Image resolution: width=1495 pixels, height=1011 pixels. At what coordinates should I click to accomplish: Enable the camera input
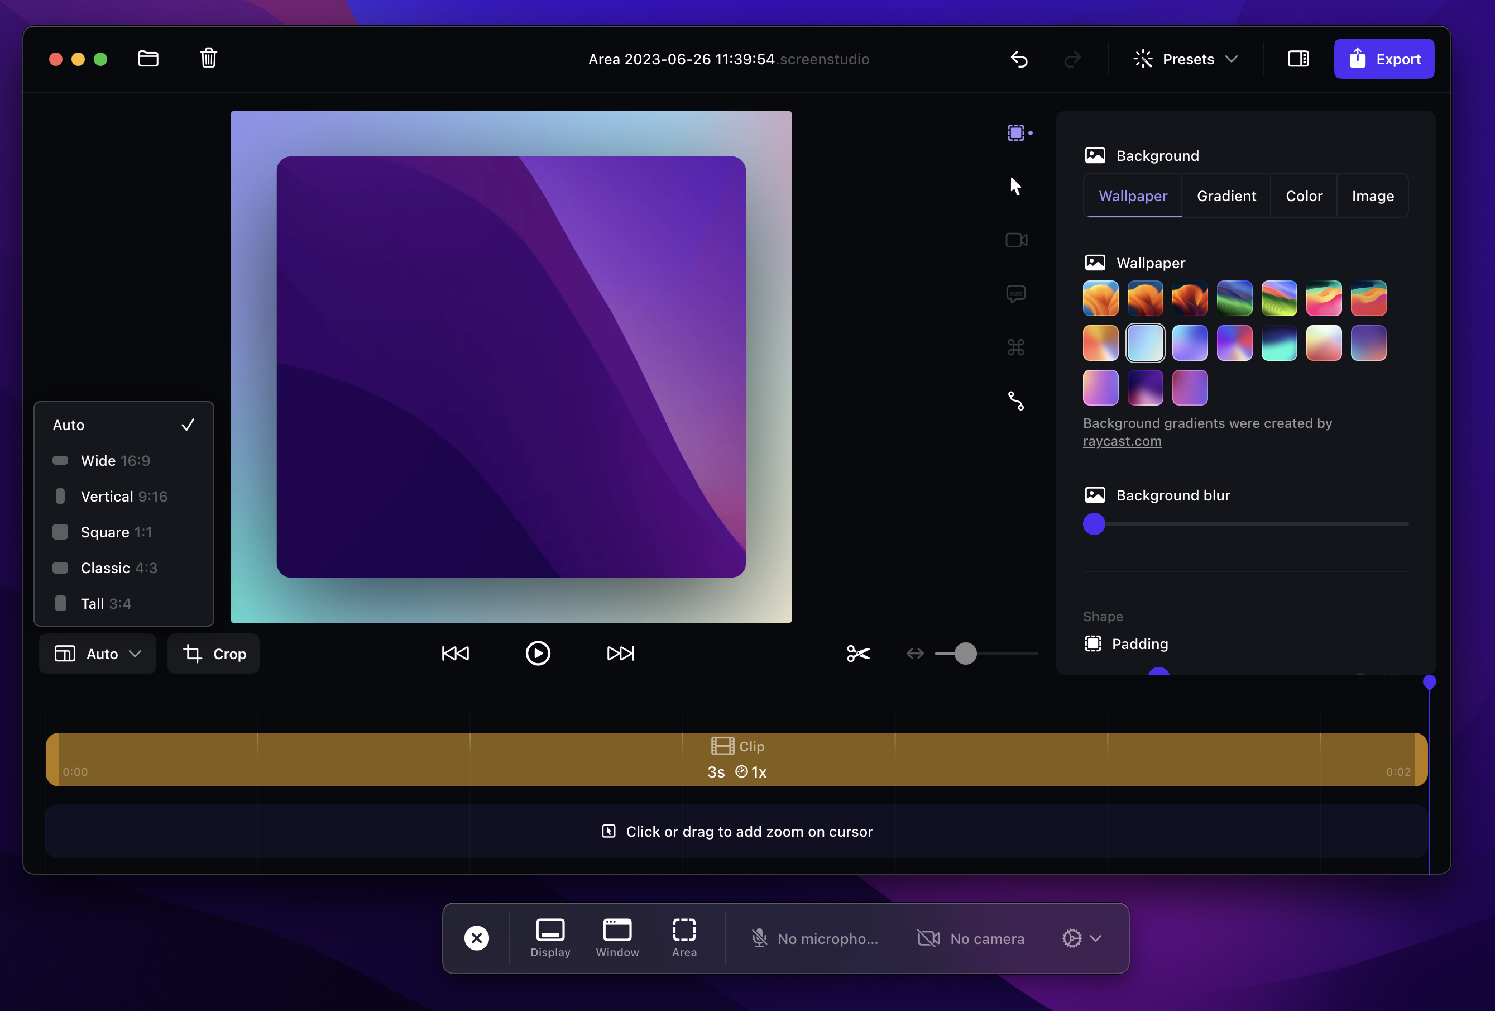click(x=971, y=938)
